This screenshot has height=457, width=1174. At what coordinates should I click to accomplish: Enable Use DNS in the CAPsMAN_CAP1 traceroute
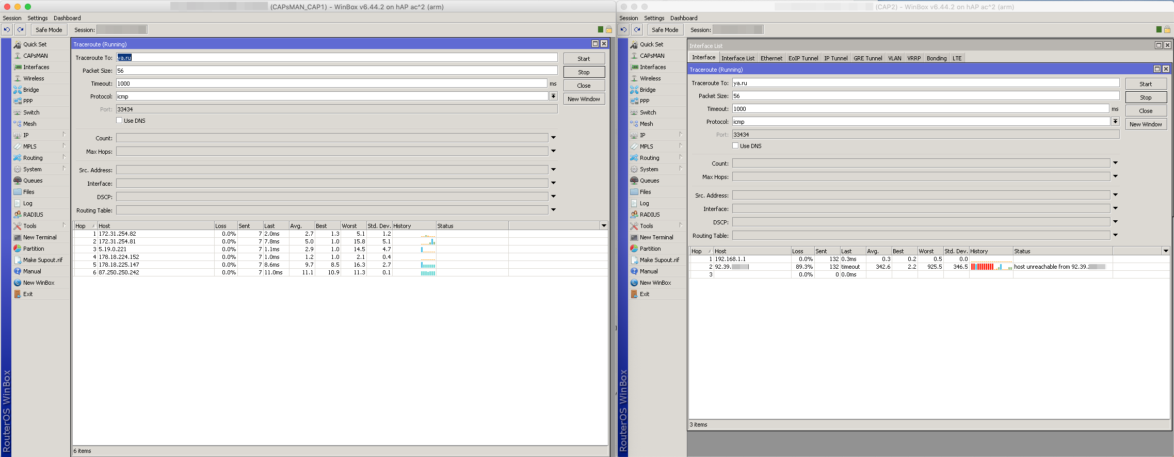(119, 121)
